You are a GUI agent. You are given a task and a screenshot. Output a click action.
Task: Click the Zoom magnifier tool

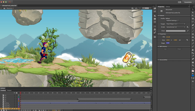[193, 65]
